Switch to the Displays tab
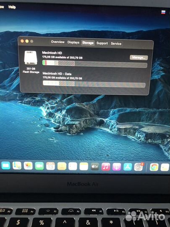The width and height of the screenshot is (170, 227). point(73,42)
